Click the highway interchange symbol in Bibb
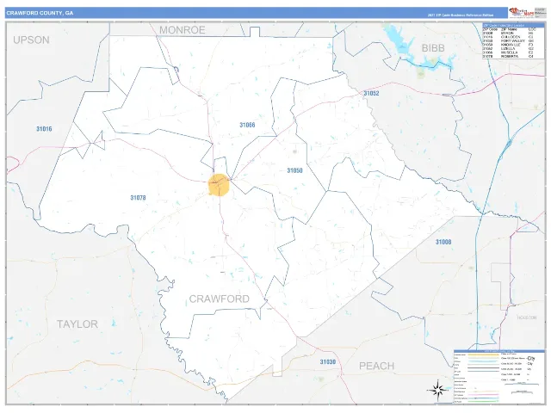This screenshot has width=551, height=413. click(x=509, y=143)
